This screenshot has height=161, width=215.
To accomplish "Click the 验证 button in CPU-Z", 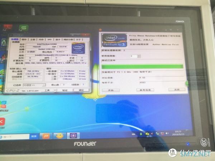I will (x=65, y=90).
